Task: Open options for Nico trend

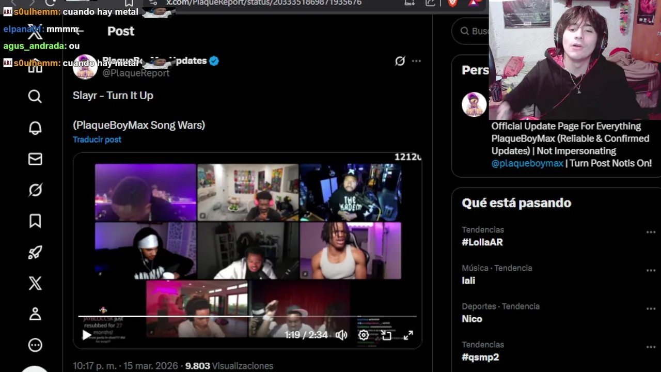Action: pyautogui.click(x=651, y=308)
